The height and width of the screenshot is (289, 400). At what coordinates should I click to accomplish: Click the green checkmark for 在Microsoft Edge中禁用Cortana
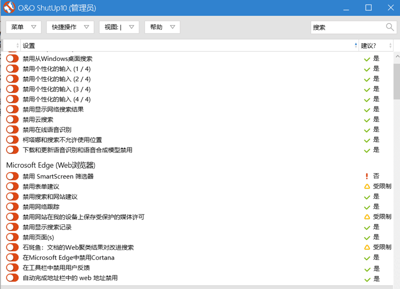(x=367, y=258)
